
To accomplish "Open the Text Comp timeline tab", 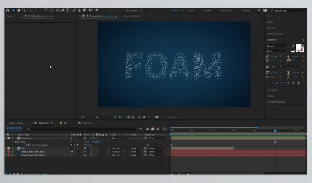I will 88,123.
